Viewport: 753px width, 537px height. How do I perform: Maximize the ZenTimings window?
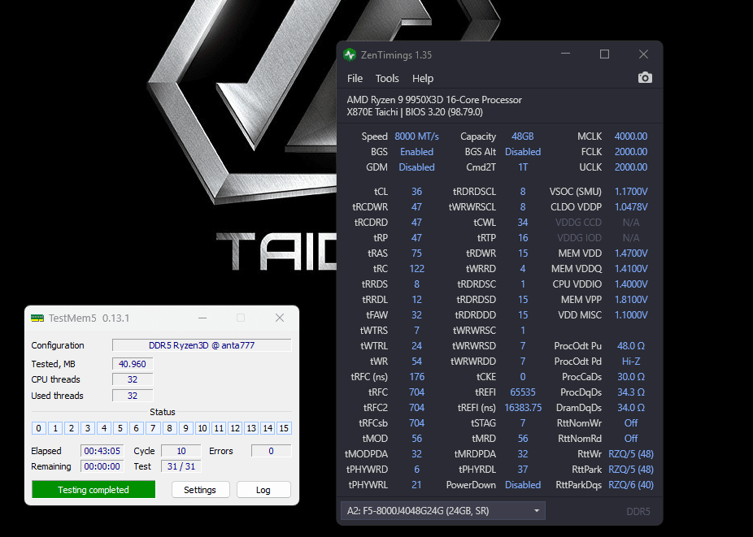coord(605,54)
